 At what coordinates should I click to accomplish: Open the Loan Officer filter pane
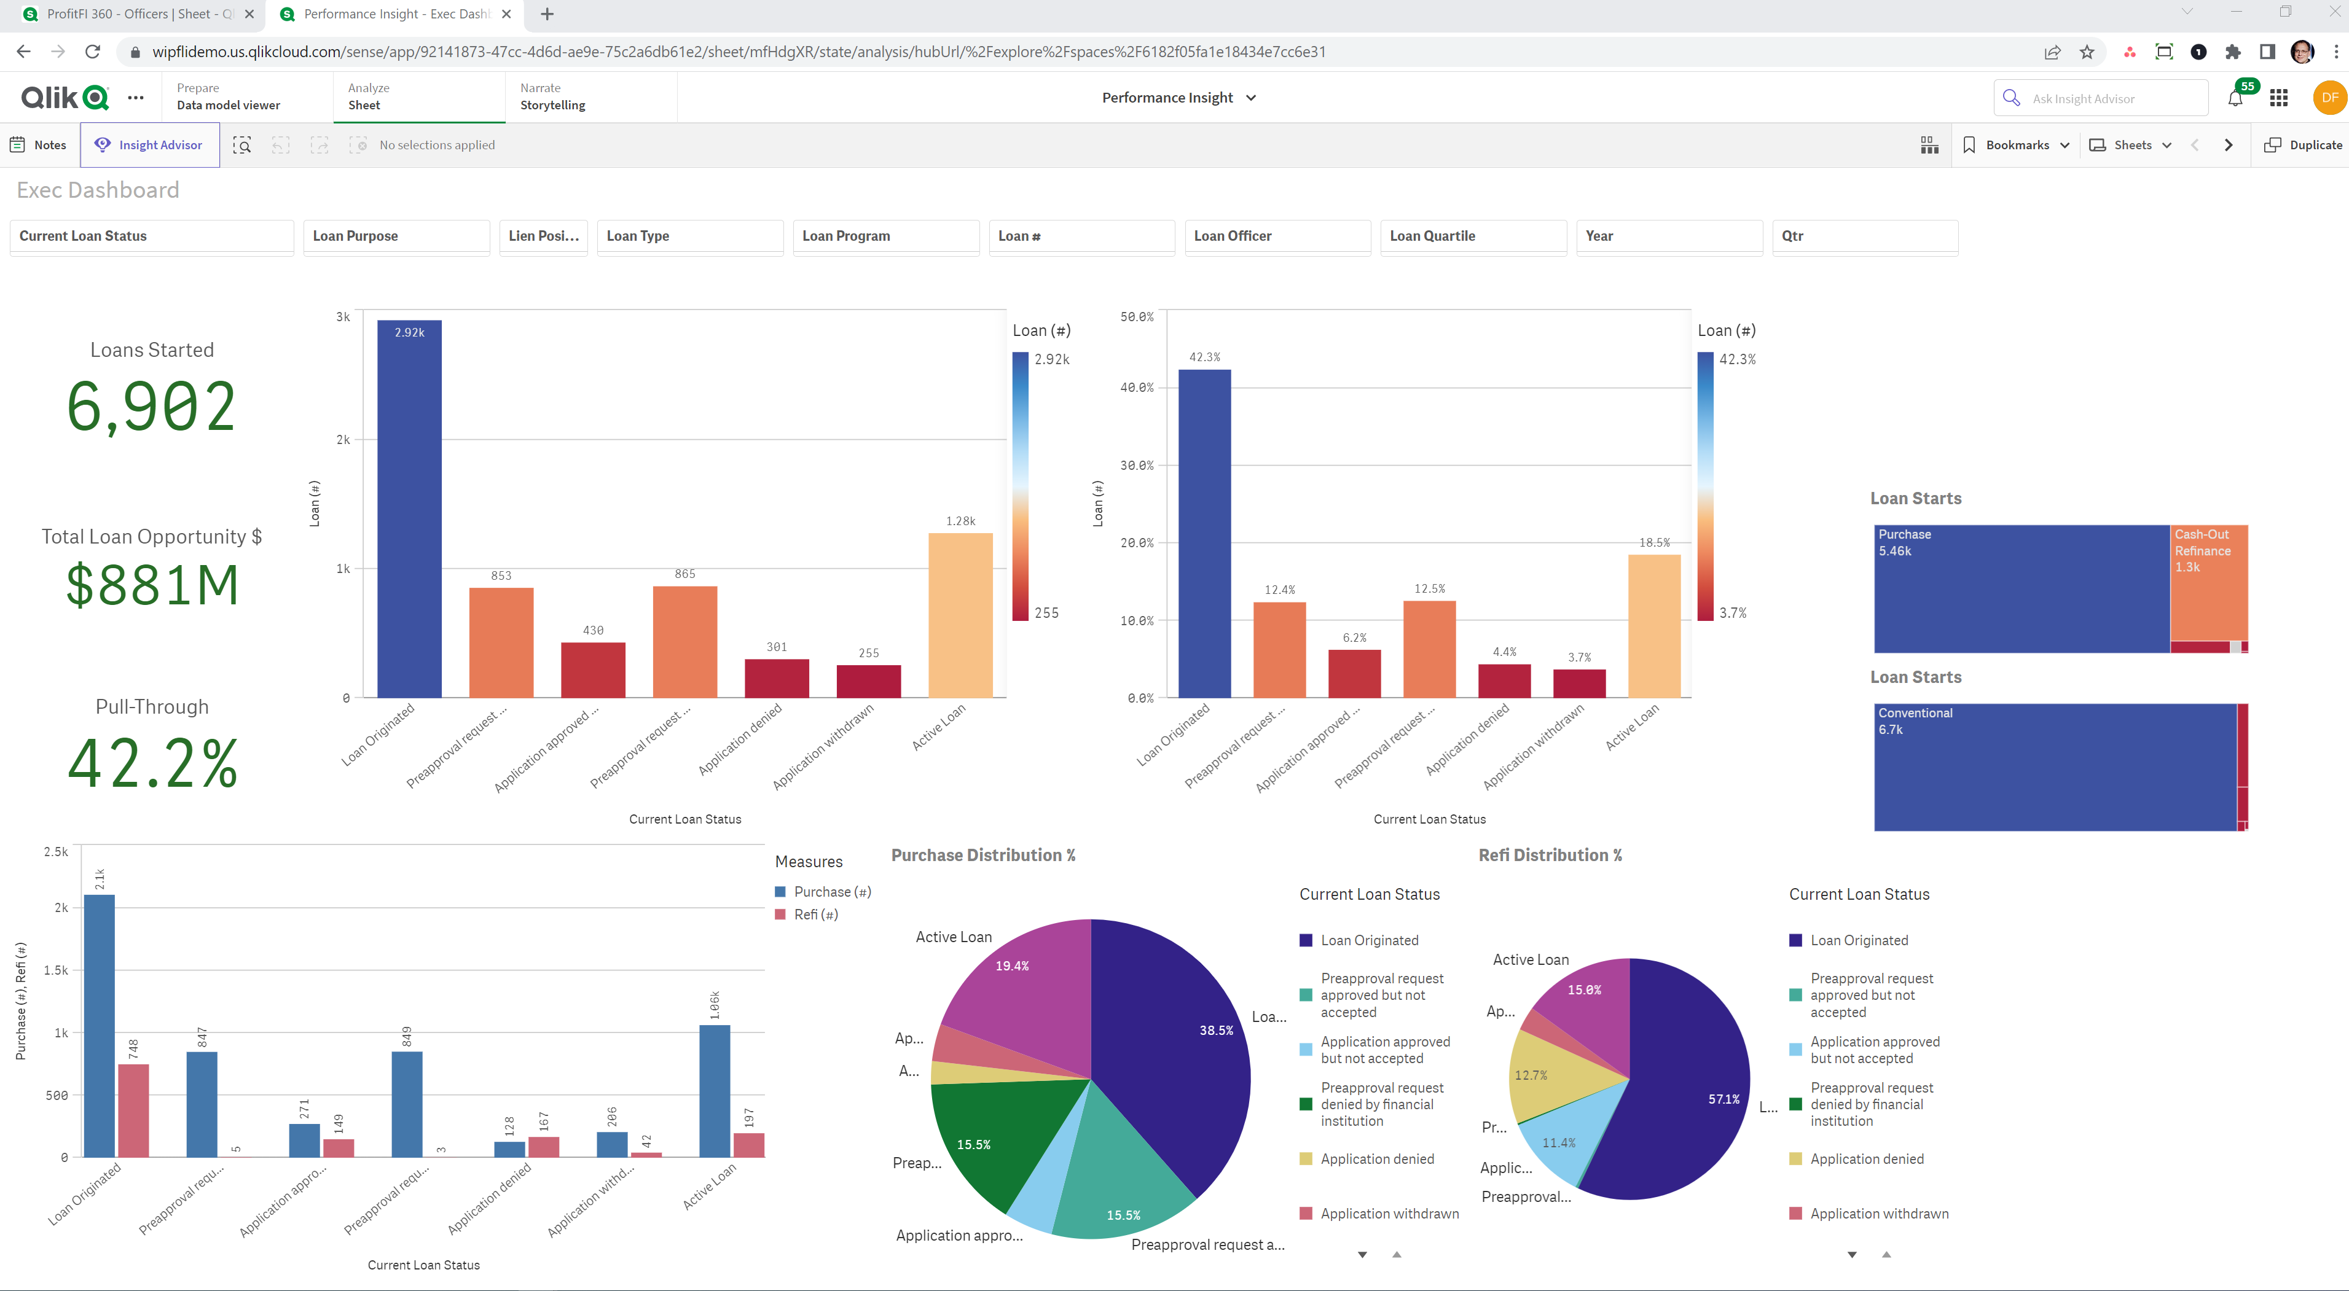coord(1277,236)
